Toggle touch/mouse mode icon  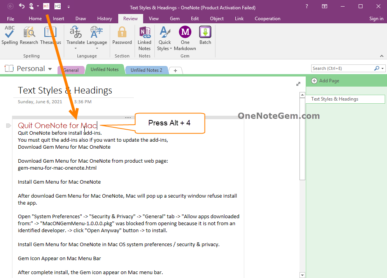pyautogui.click(x=32, y=6)
